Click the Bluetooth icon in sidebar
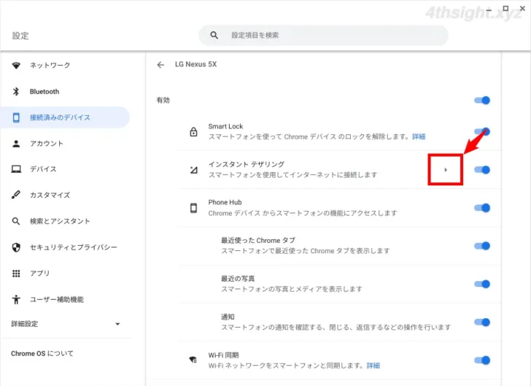531x386 pixels. [x=16, y=91]
